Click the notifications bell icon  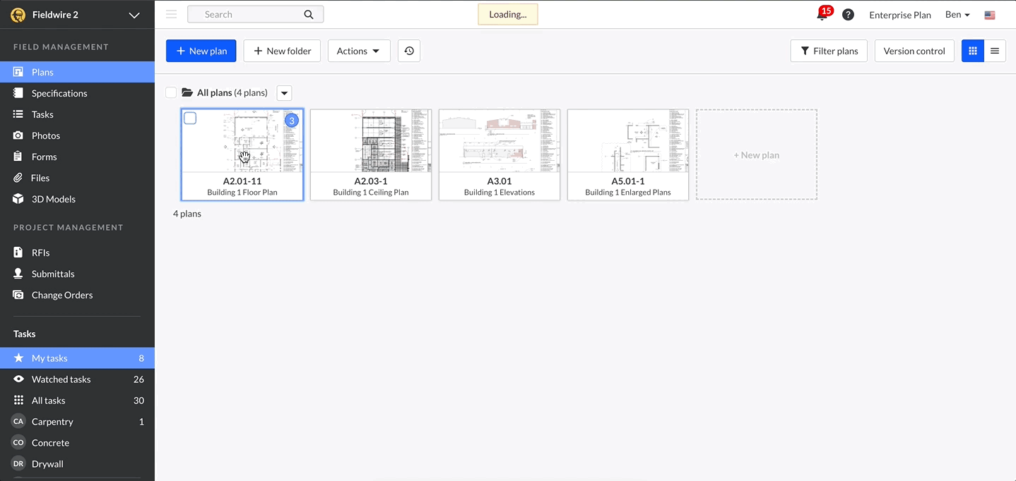point(822,16)
